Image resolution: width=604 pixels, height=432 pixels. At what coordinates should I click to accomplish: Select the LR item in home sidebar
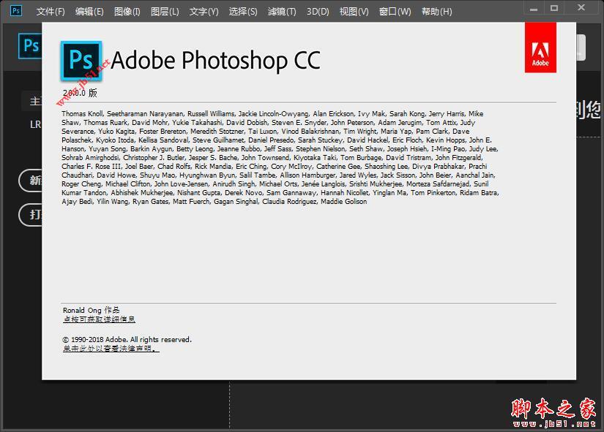coord(35,124)
